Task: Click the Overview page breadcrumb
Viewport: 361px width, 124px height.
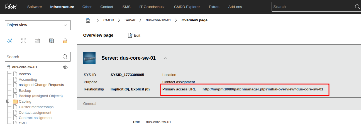Action: click(194, 20)
